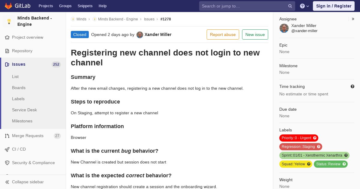Screen dimensions: 360x189
Task: Open Merge Requests
Action: 28,136
